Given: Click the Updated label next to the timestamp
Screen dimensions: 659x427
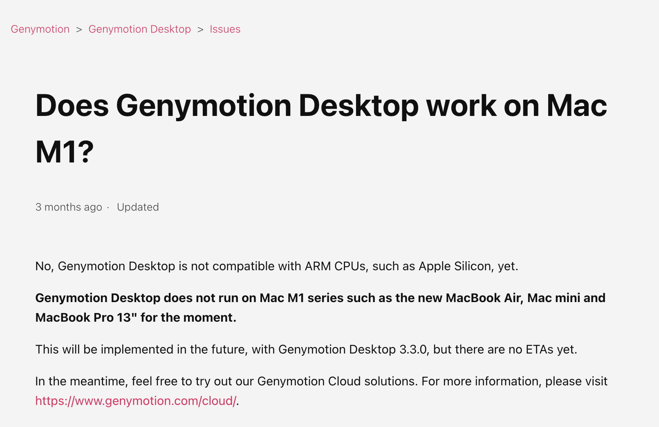Looking at the screenshot, I should 138,207.
